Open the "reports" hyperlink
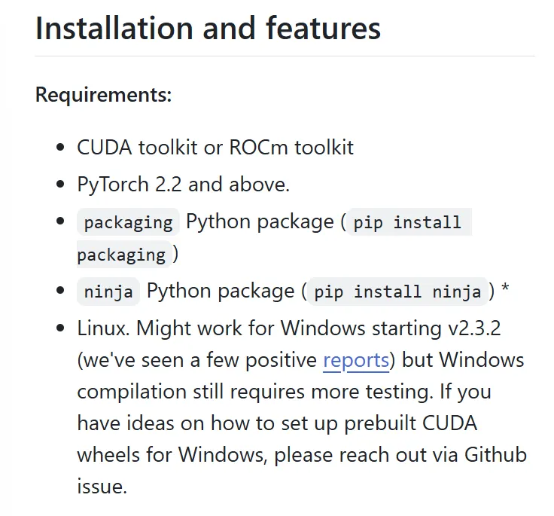Image resolution: width=554 pixels, height=516 pixels. click(x=355, y=360)
